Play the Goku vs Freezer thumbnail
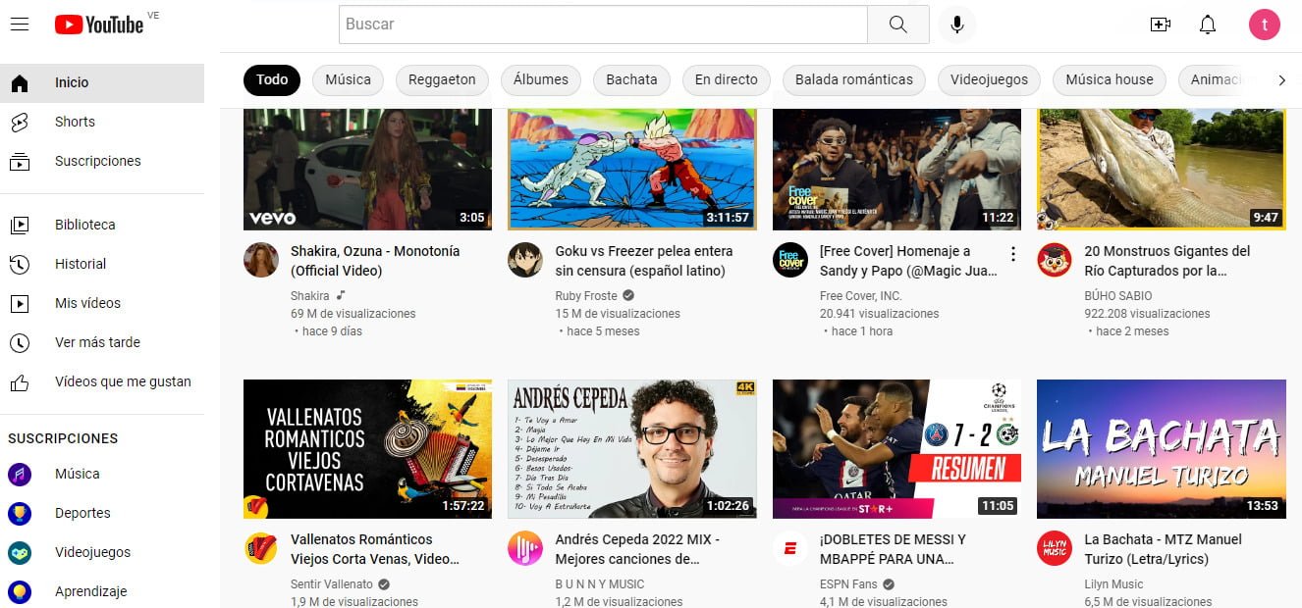The height and width of the screenshot is (608, 1302). (x=632, y=169)
